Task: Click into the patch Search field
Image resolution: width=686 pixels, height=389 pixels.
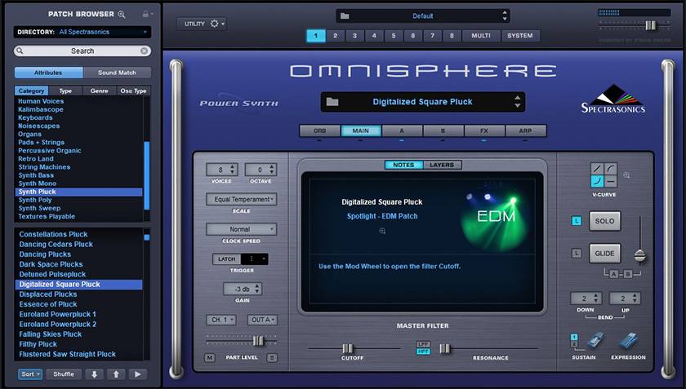Action: [82, 51]
